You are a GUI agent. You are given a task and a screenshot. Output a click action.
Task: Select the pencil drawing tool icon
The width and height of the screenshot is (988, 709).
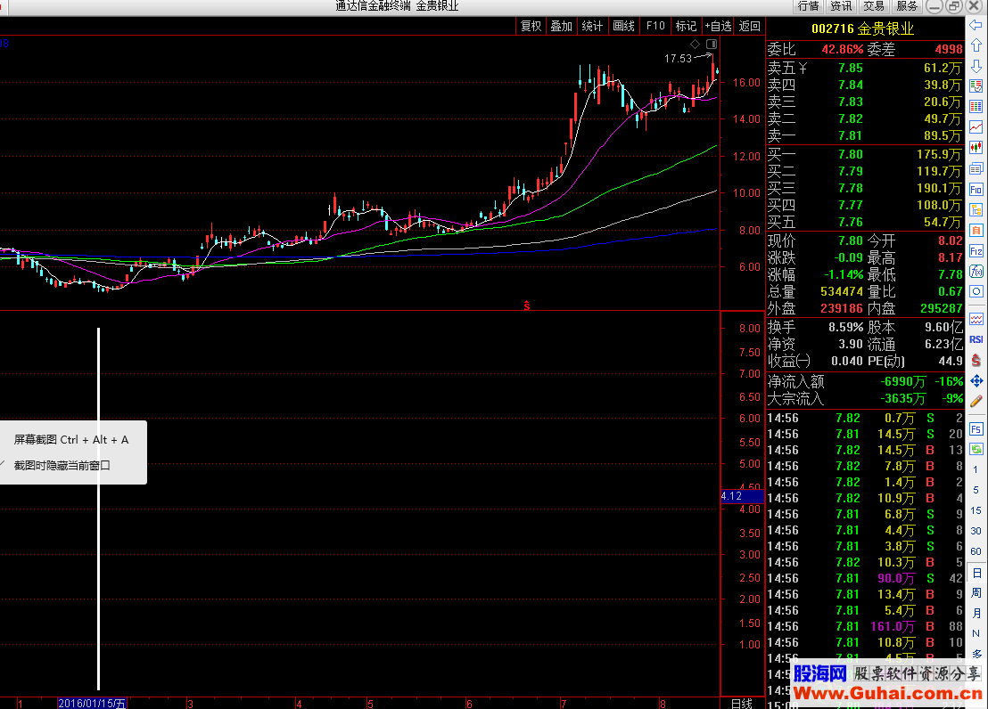pyautogui.click(x=976, y=401)
